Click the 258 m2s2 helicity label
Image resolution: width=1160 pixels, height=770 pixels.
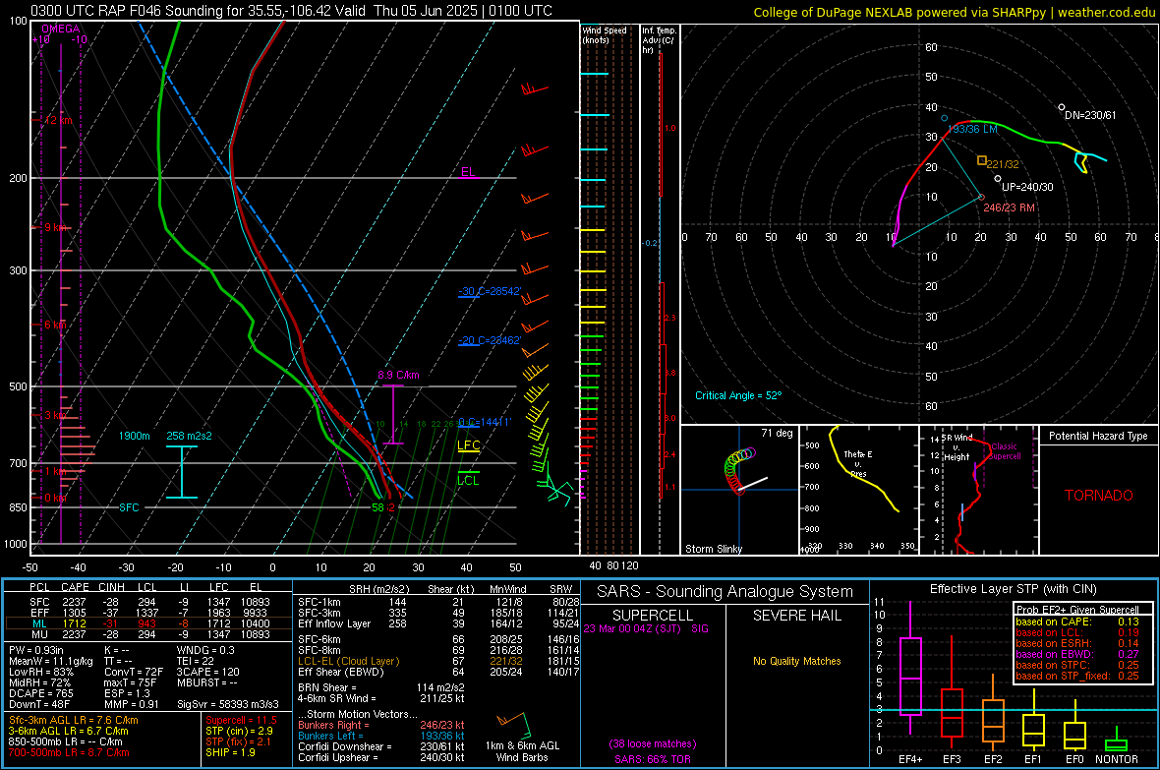coord(189,436)
